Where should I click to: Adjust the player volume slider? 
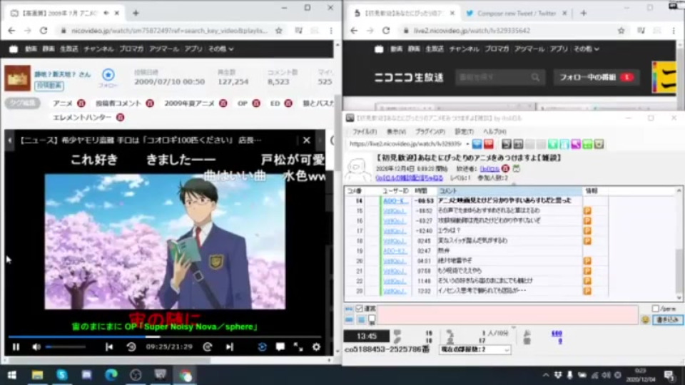tap(66, 347)
